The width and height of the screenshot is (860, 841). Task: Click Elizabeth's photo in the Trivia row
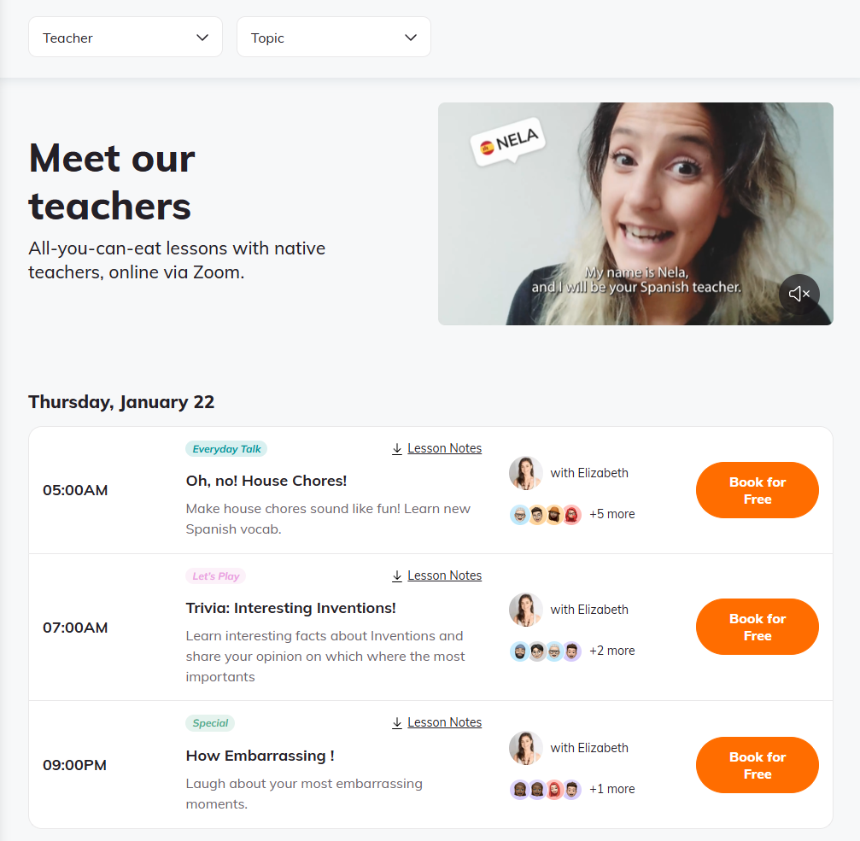(x=525, y=609)
